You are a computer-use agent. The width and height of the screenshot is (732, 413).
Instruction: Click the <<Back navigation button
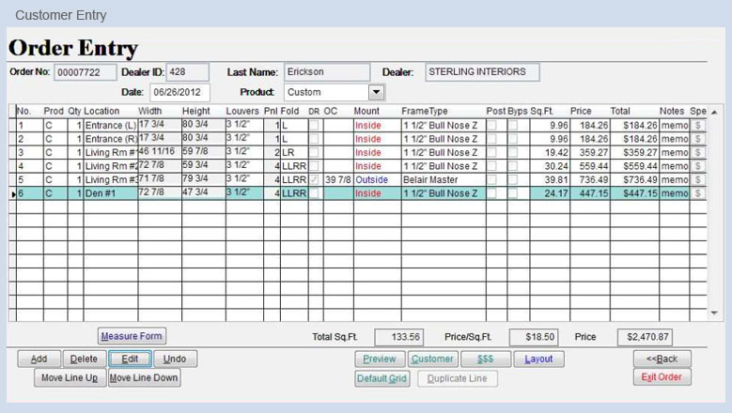[x=662, y=359]
